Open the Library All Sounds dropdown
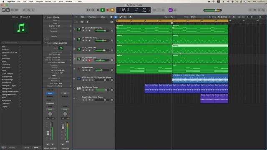 point(25,17)
